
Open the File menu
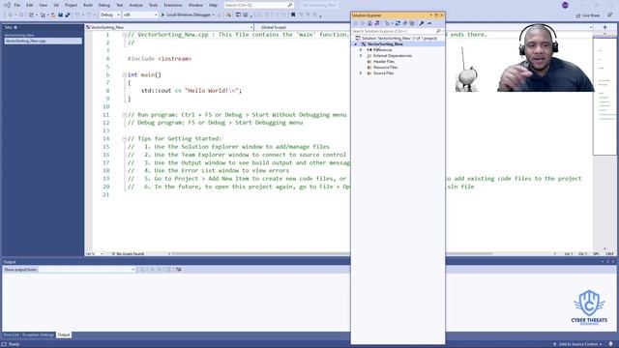coord(16,5)
